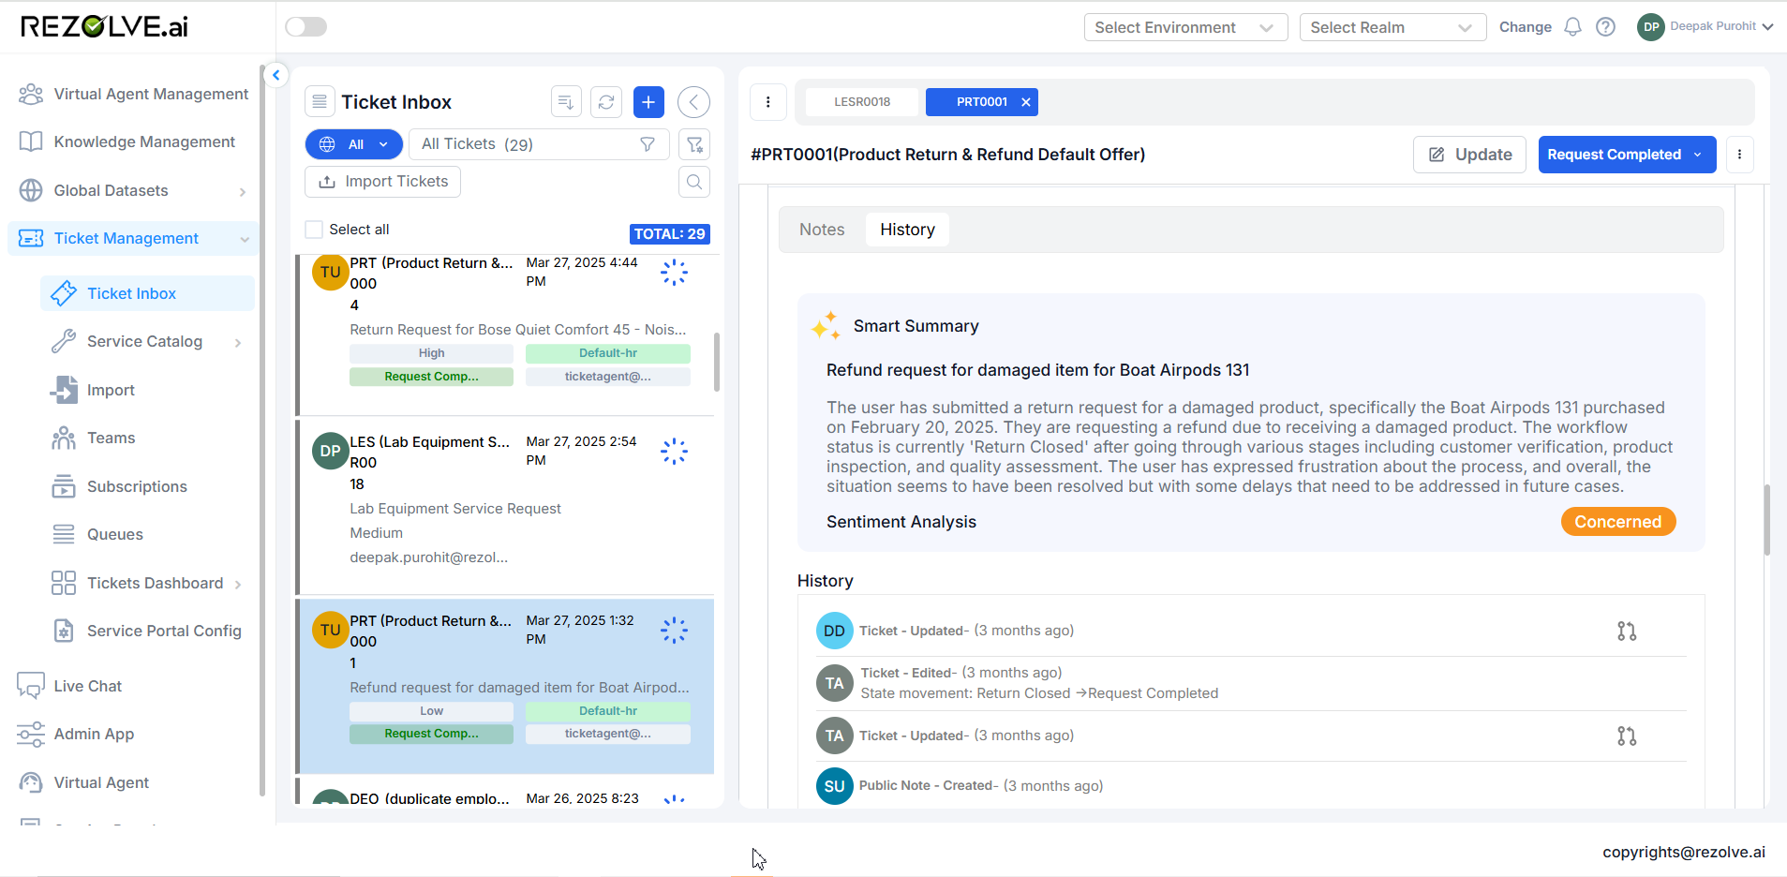The height and width of the screenshot is (877, 1787).
Task: Expand Service Catalog submenu arrow
Action: coord(238,342)
